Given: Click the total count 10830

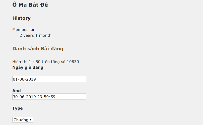Looking at the screenshot, I should (x=73, y=62).
